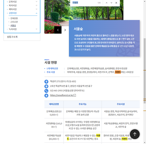146x144 pixels.
Task: Click the 5개 테마공원 label
Action: [x=52, y=68]
